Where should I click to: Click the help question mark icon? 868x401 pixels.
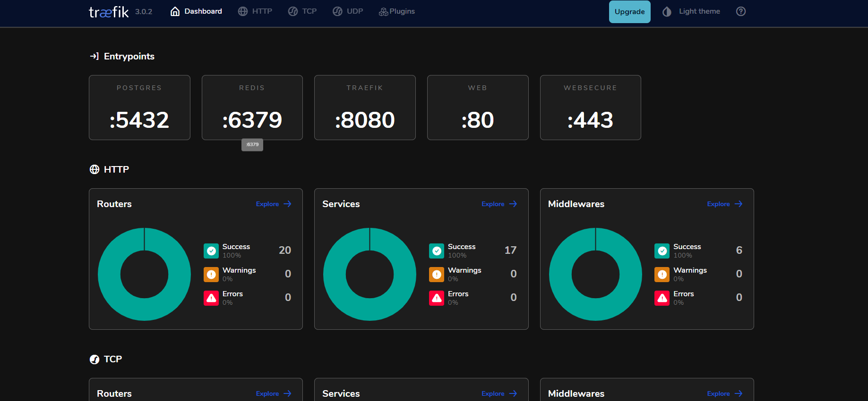pos(740,11)
